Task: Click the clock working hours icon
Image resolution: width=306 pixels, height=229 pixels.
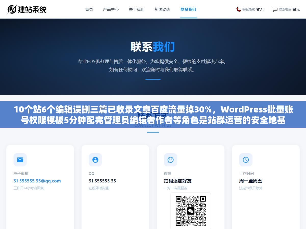Action: point(246,160)
